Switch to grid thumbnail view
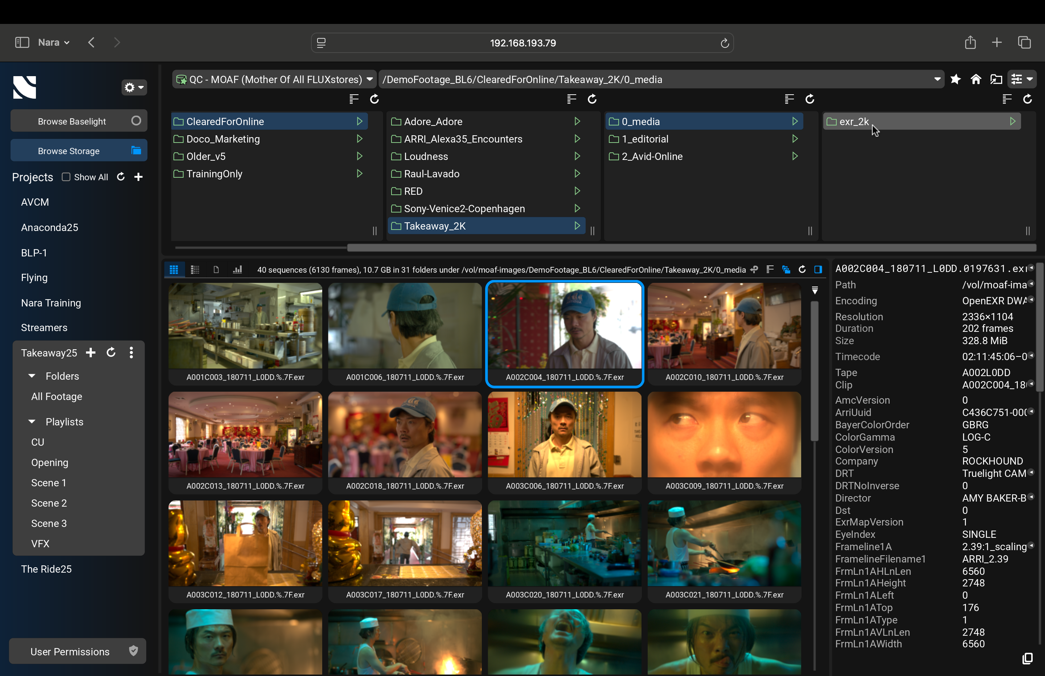This screenshot has width=1045, height=676. click(x=174, y=269)
